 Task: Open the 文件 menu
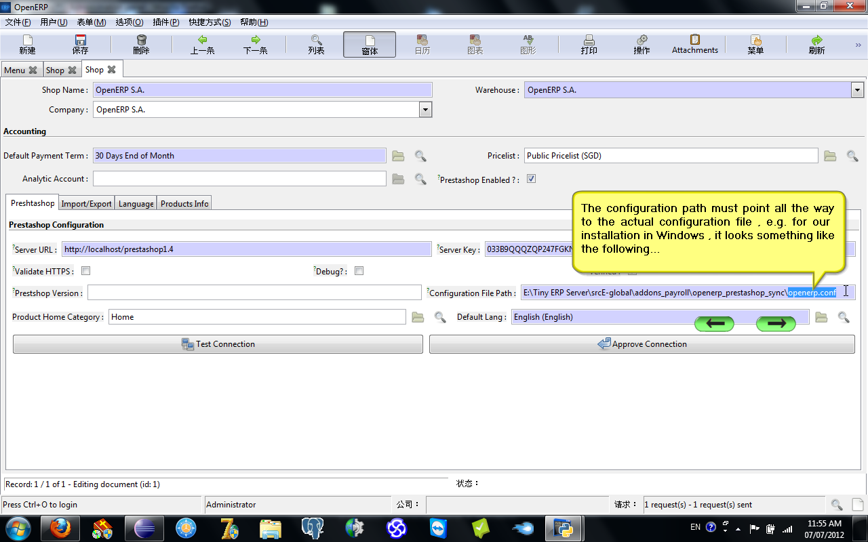tap(18, 22)
